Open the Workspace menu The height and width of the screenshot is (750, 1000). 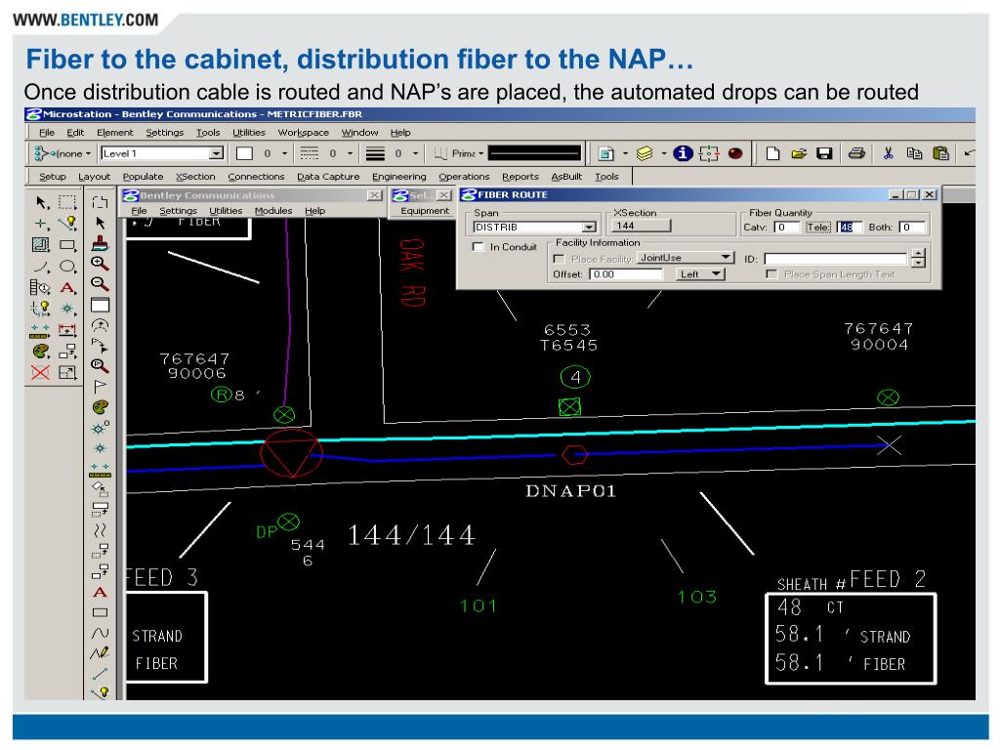click(x=303, y=133)
